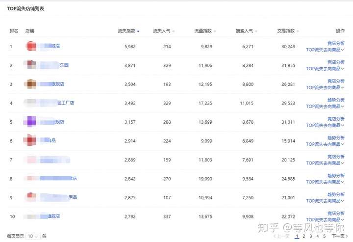Open rank 5 purple store logo thumbnail
The width and height of the screenshot is (353, 242).
[31, 122]
